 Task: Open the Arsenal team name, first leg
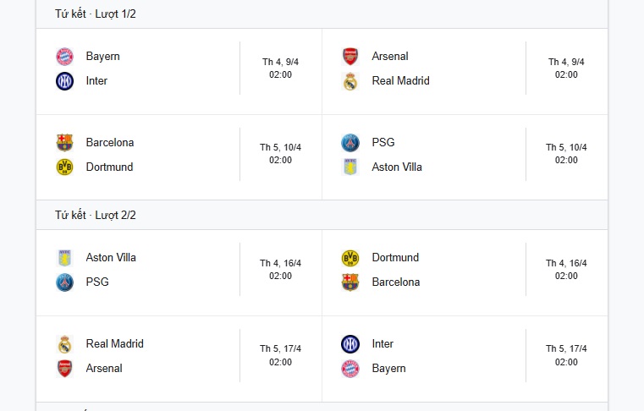[x=390, y=57]
